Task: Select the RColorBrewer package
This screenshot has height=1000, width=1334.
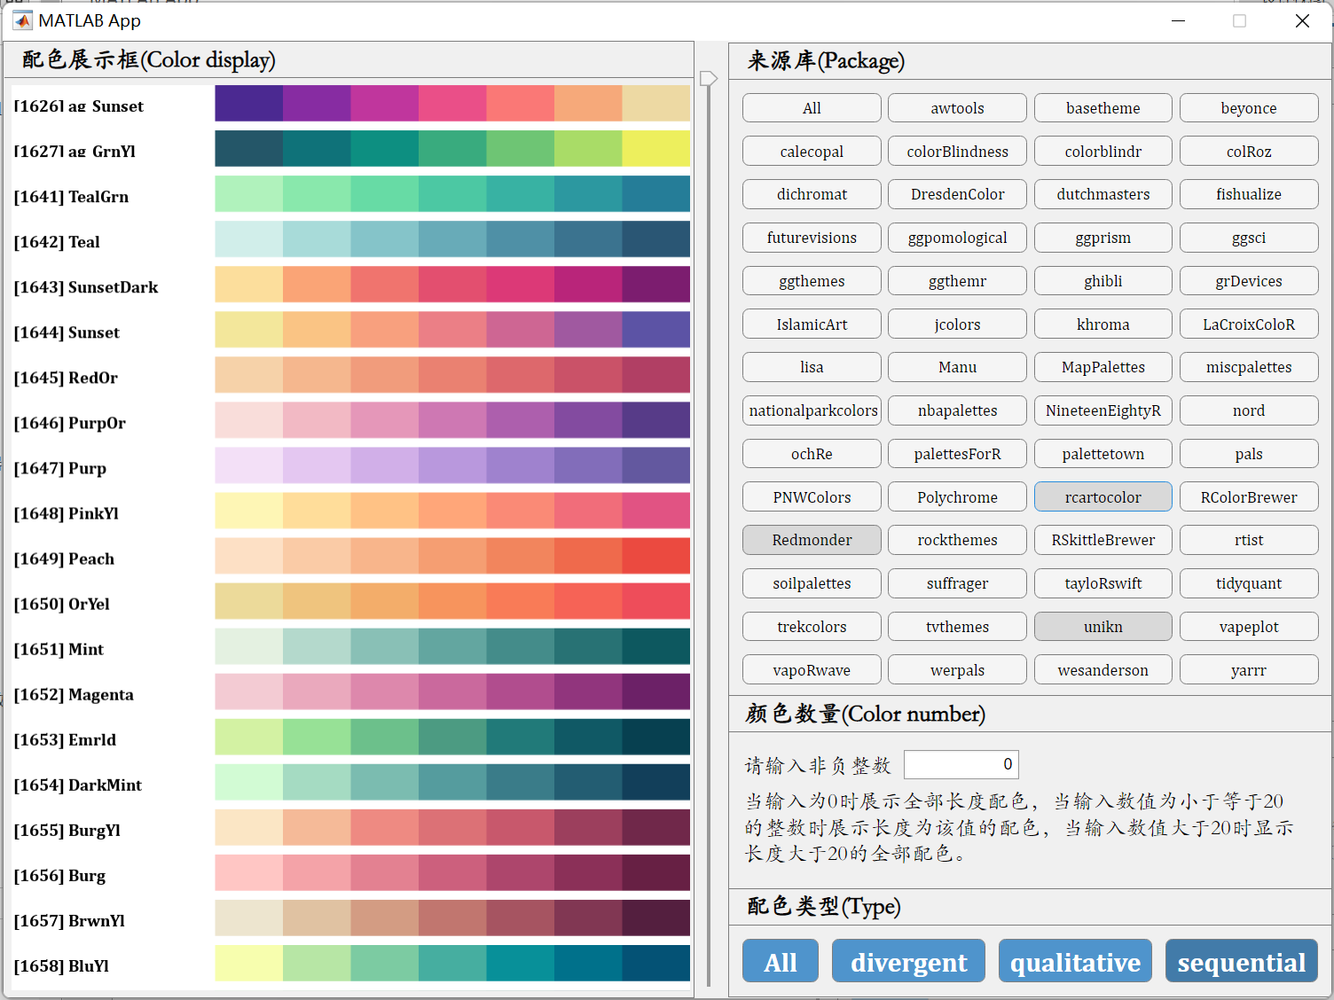Action: pyautogui.click(x=1249, y=497)
